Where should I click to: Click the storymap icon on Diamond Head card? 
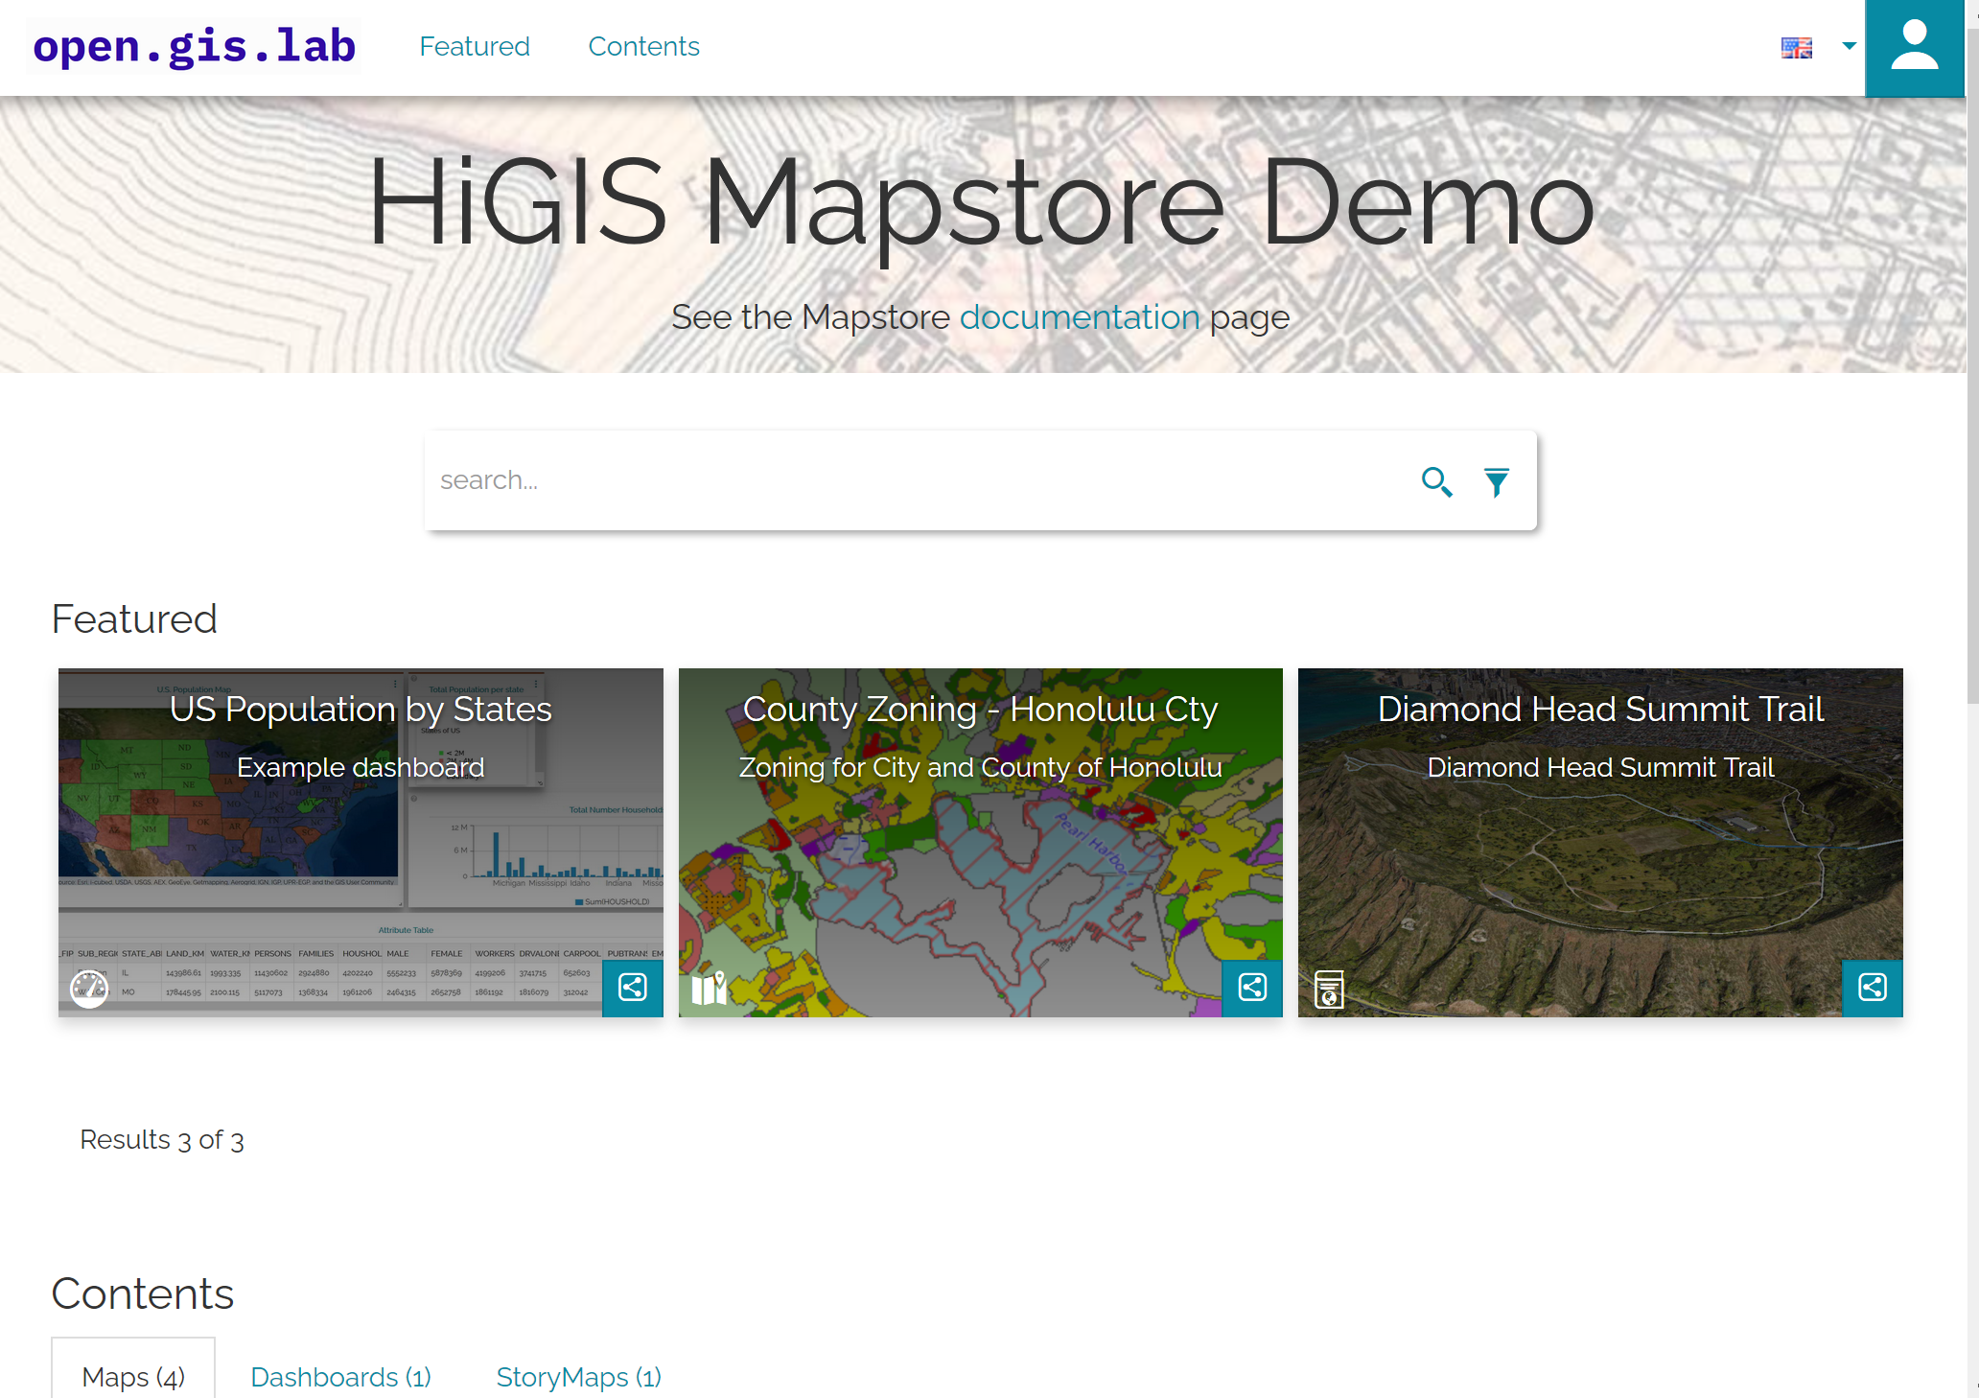(1329, 989)
